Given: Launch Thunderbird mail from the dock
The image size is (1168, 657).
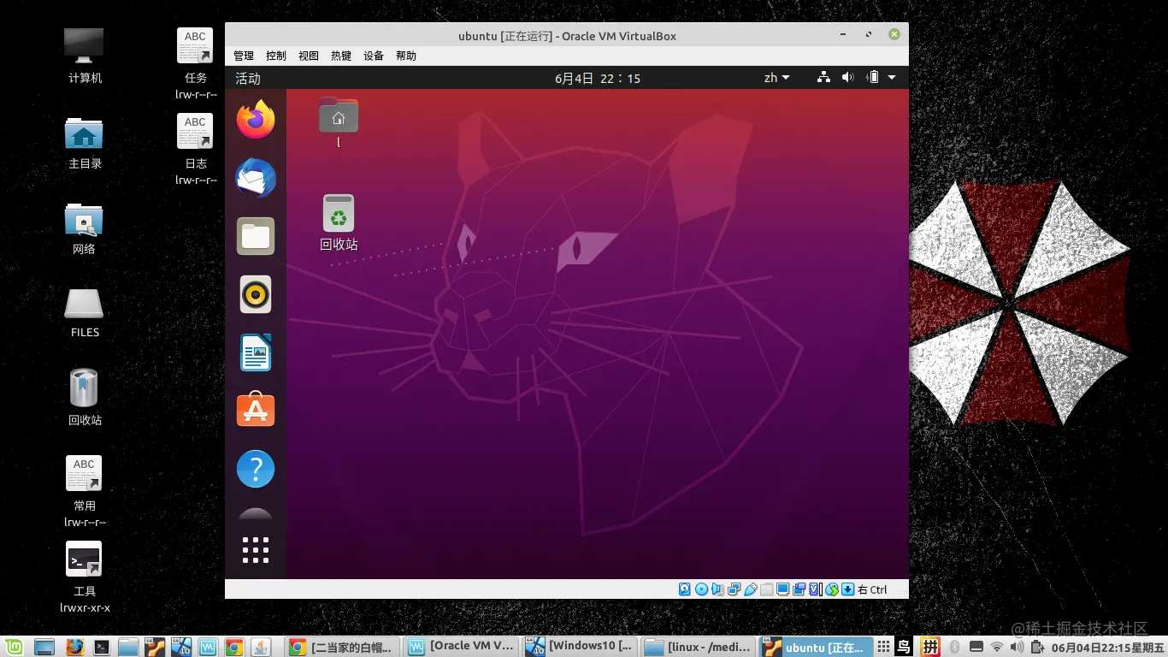Looking at the screenshot, I should [x=256, y=178].
